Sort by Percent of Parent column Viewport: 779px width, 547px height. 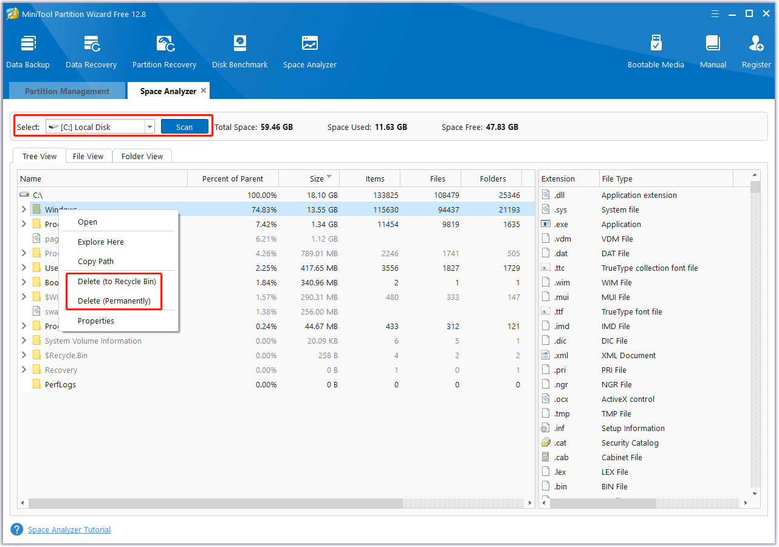(x=233, y=178)
